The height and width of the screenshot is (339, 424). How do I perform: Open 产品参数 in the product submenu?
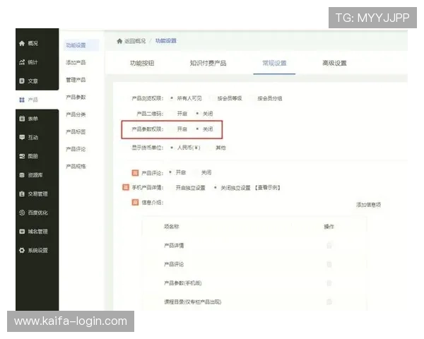coord(76,97)
